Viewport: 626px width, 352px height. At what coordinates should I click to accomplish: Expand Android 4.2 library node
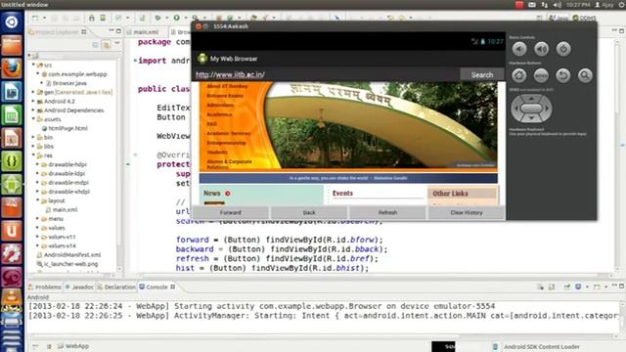tap(33, 101)
